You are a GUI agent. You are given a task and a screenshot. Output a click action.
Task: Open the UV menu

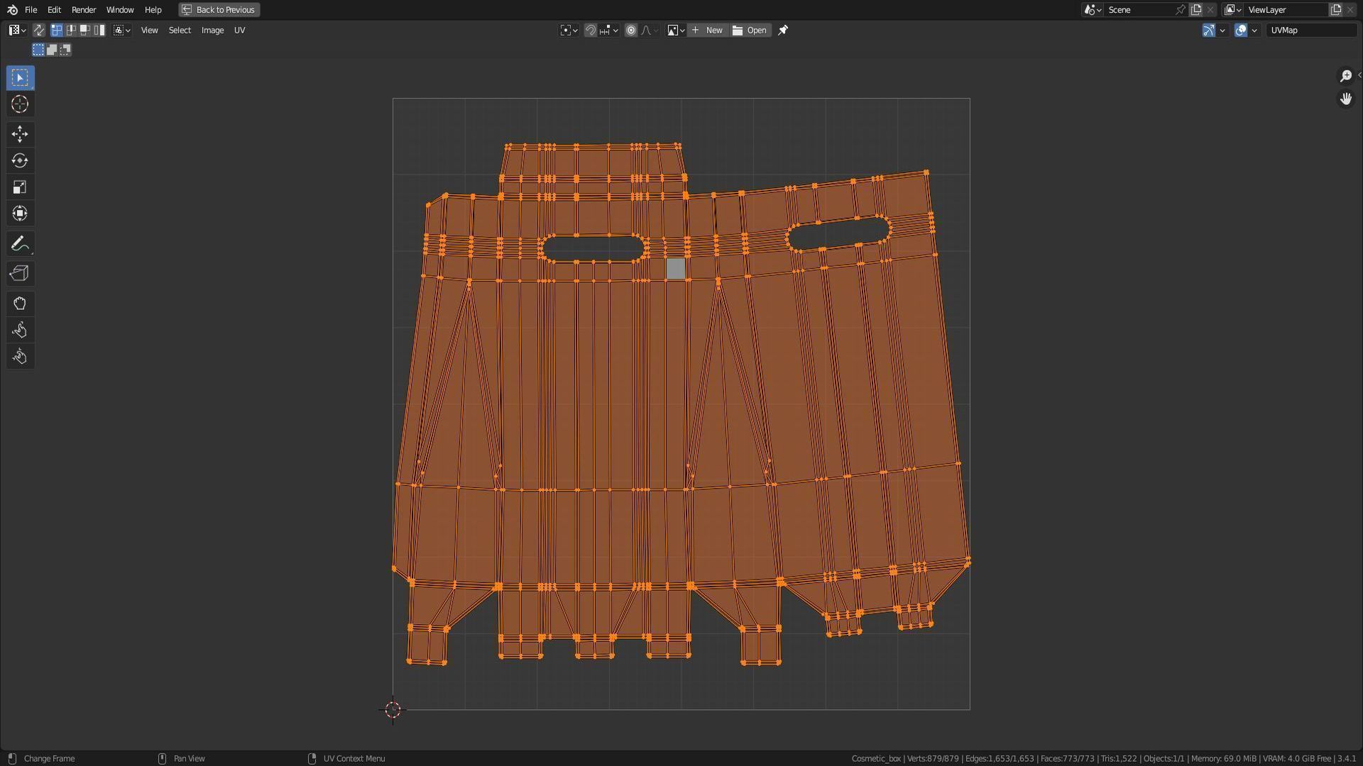(239, 30)
